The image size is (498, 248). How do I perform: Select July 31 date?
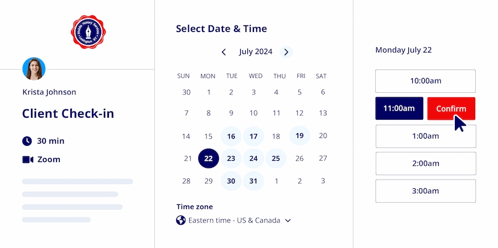point(253,181)
